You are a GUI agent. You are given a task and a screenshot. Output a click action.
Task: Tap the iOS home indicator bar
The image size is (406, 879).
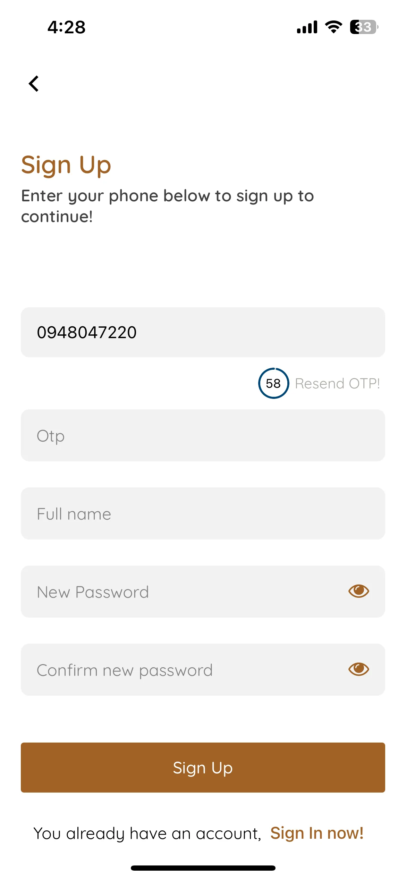pyautogui.click(x=203, y=868)
